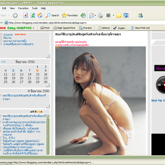Open the Easy-WebPrint dropdown arrow
This screenshot has width=165, height=165.
click(33, 28)
